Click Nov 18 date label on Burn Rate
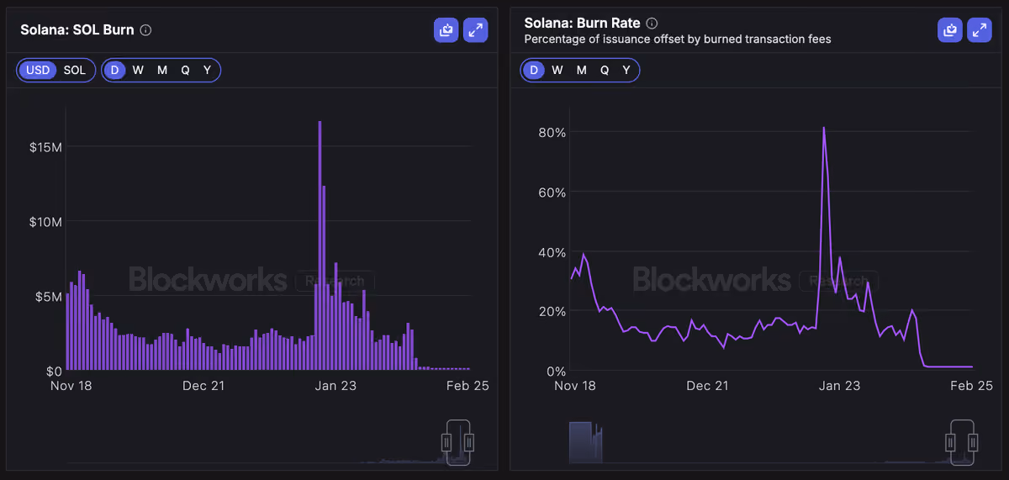 (x=575, y=386)
